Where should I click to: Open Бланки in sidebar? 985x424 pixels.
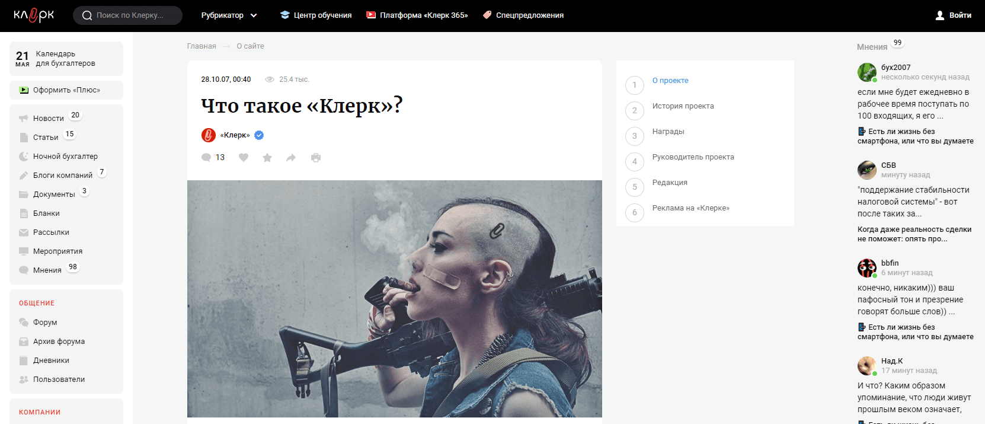point(46,213)
